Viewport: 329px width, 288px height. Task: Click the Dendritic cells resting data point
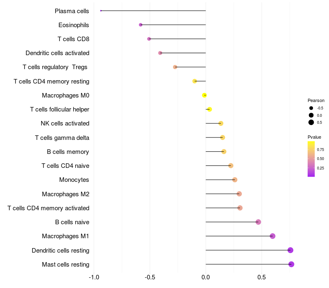coord(290,250)
